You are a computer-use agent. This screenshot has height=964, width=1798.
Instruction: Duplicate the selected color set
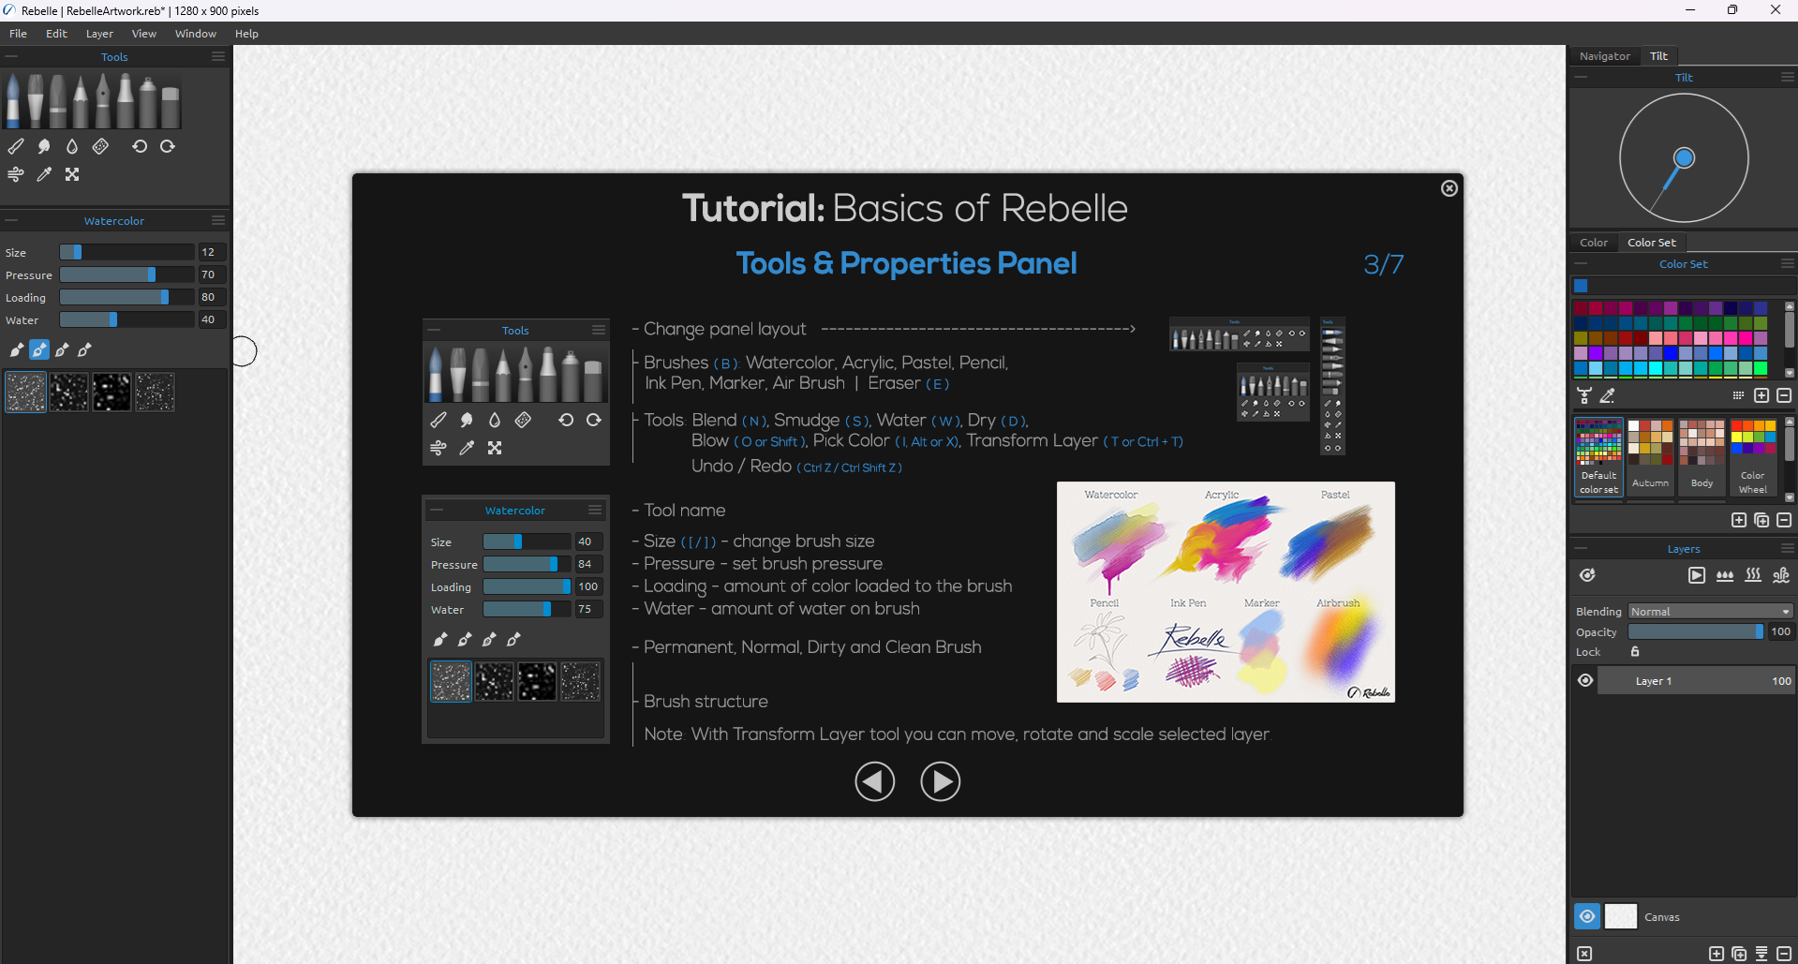(1761, 520)
